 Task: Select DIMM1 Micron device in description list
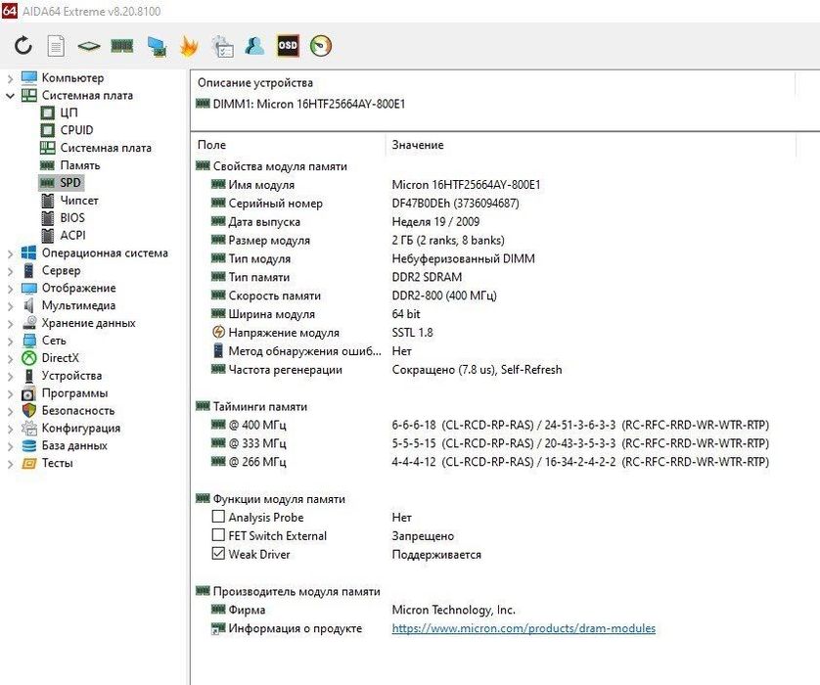300,104
